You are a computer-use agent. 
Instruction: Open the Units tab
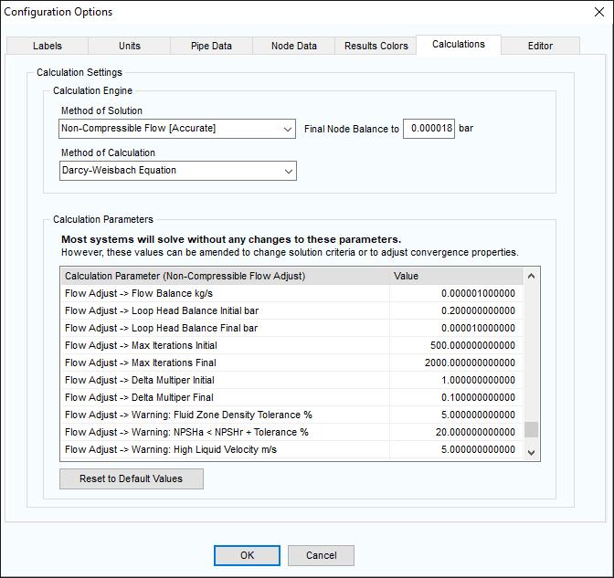pyautogui.click(x=129, y=46)
